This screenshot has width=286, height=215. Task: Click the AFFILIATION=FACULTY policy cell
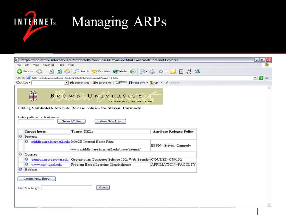(x=173, y=165)
